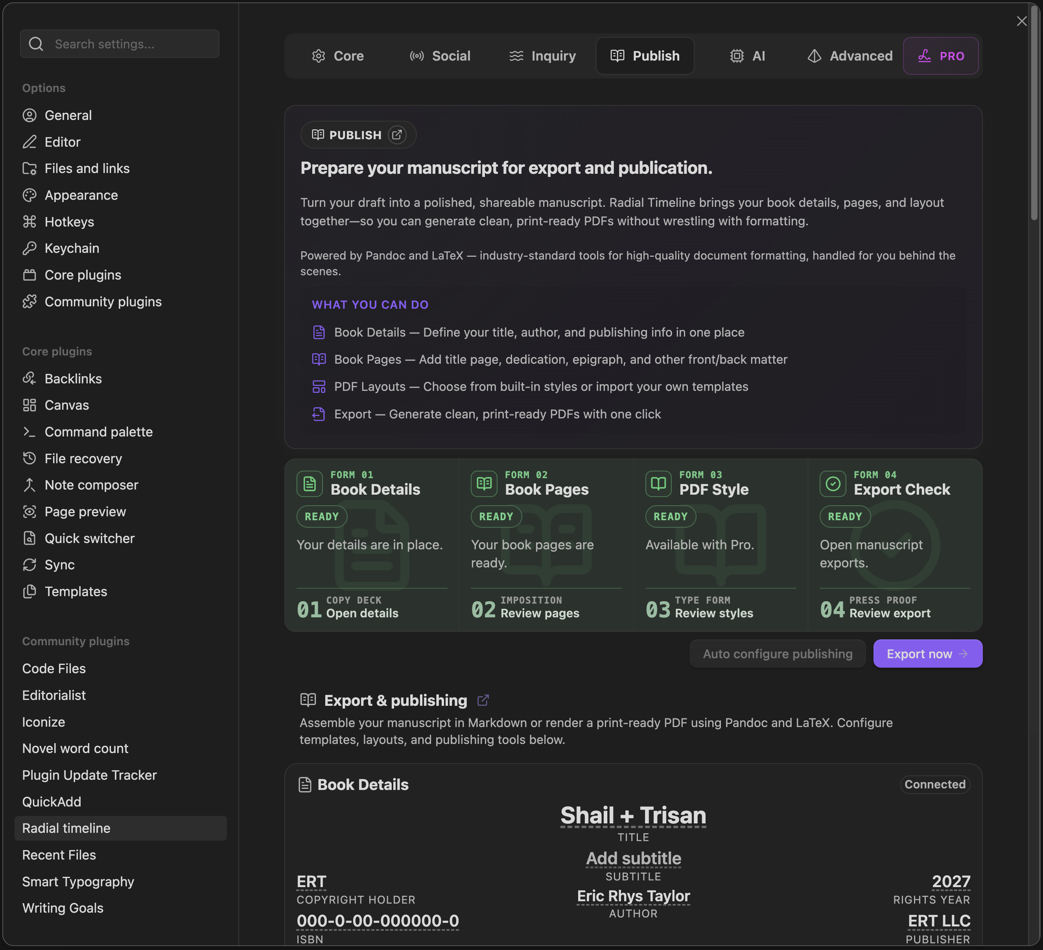Click the pencil icon next to Editor
The height and width of the screenshot is (950, 1043).
(x=29, y=142)
